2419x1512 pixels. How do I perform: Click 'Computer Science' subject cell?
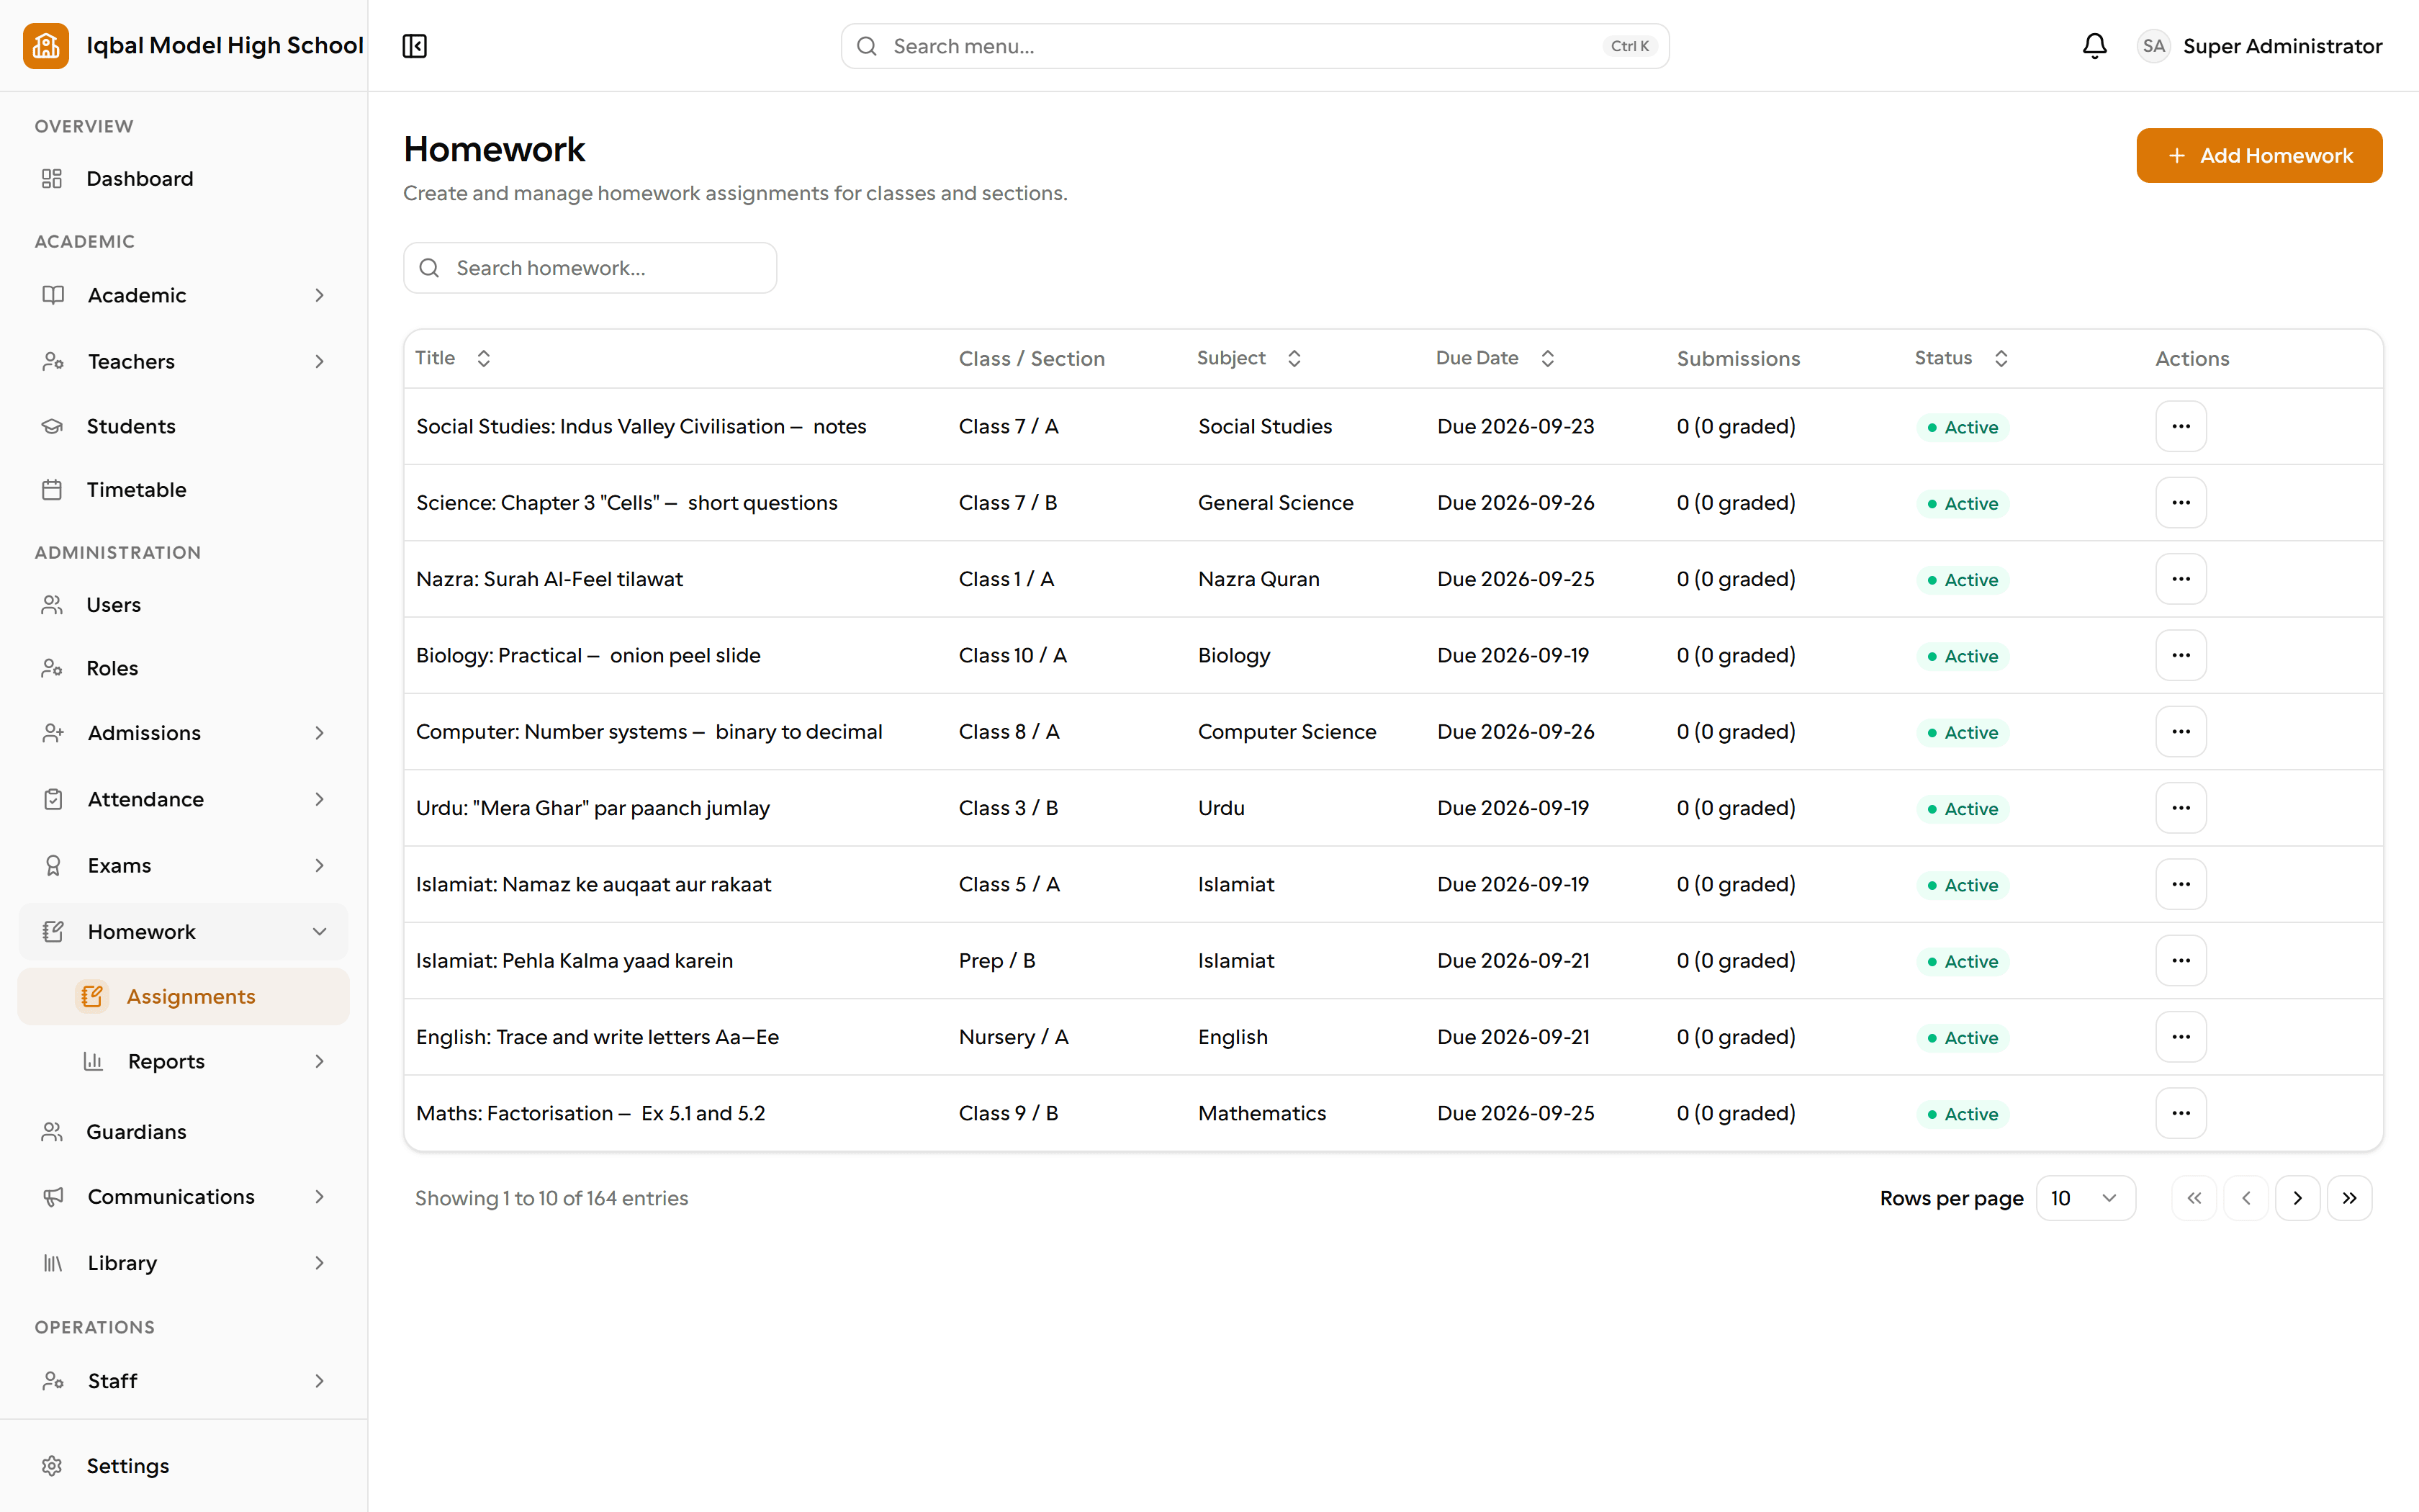coord(1287,732)
